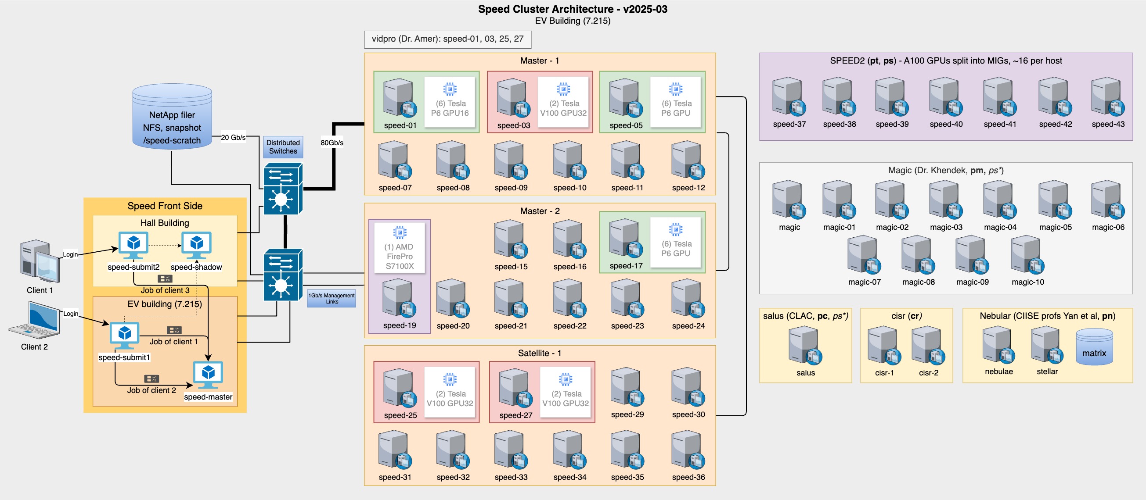
Task: Click the stellar server in Nebular group
Action: click(x=1047, y=345)
